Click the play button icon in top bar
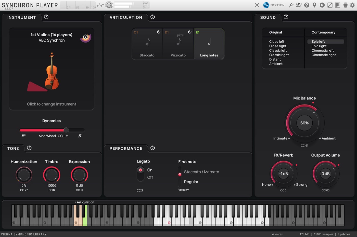The width and height of the screenshot is (357, 237). [322, 5]
